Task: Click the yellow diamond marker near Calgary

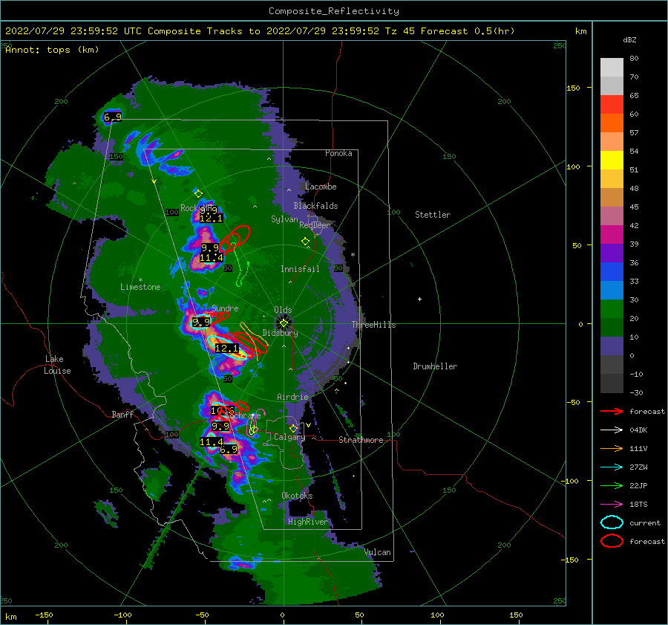Action: coord(293,428)
